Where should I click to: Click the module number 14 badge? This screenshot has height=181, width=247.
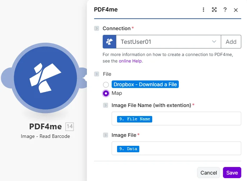coord(70,126)
